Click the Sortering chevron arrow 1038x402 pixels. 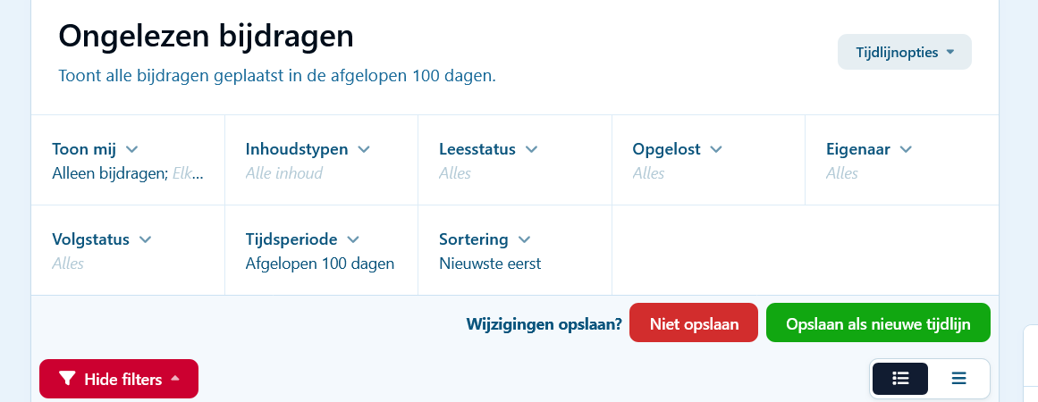[x=525, y=239]
